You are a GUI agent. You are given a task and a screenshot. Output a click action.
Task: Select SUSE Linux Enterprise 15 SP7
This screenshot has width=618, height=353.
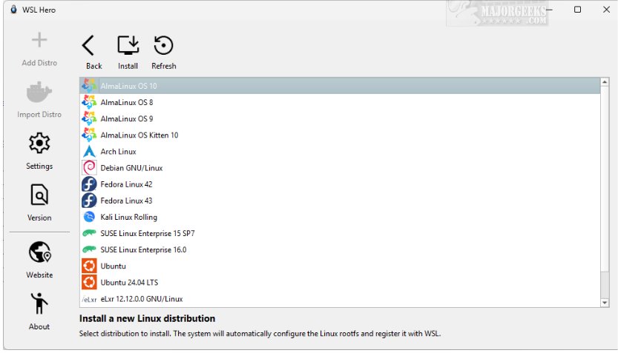340,233
